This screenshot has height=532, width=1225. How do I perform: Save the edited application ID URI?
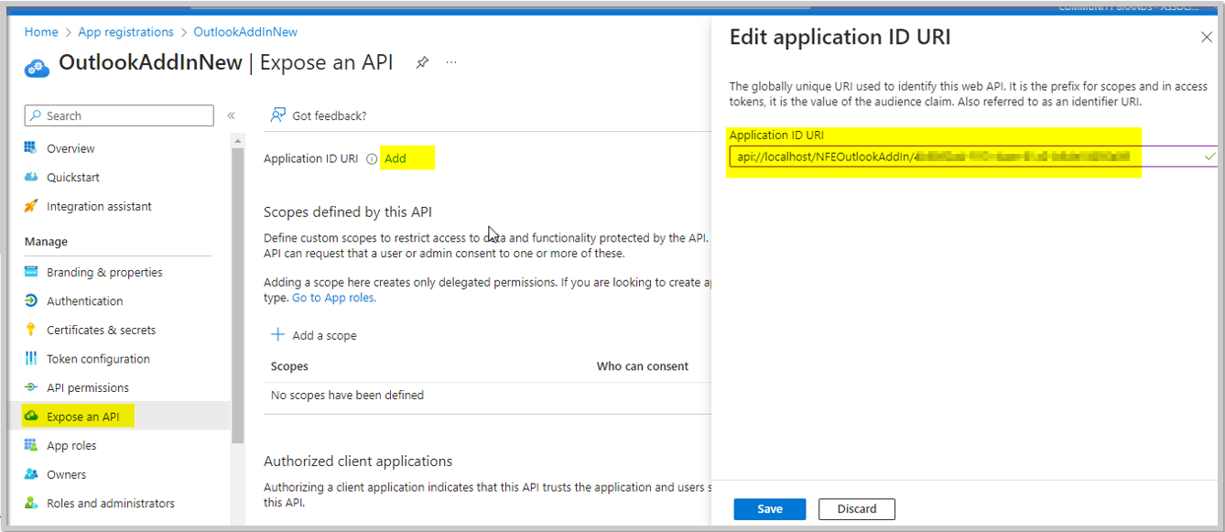pos(769,509)
